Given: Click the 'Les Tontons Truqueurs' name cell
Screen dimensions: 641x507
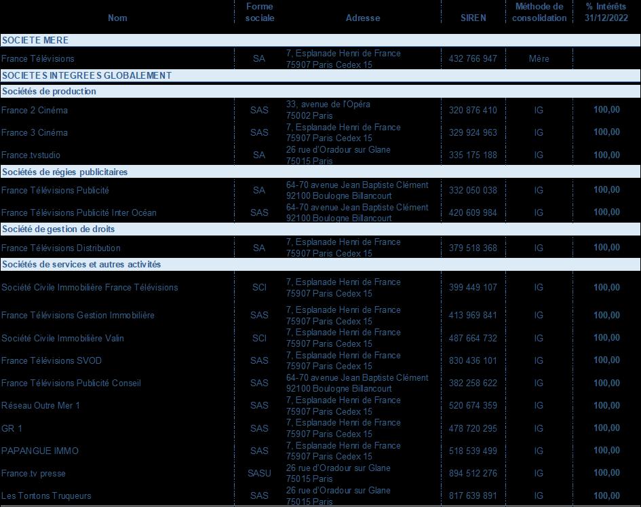Looking at the screenshot, I should point(46,496).
